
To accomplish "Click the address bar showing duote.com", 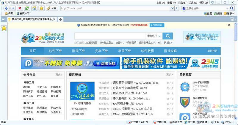I will pyautogui.click(x=115, y=8).
